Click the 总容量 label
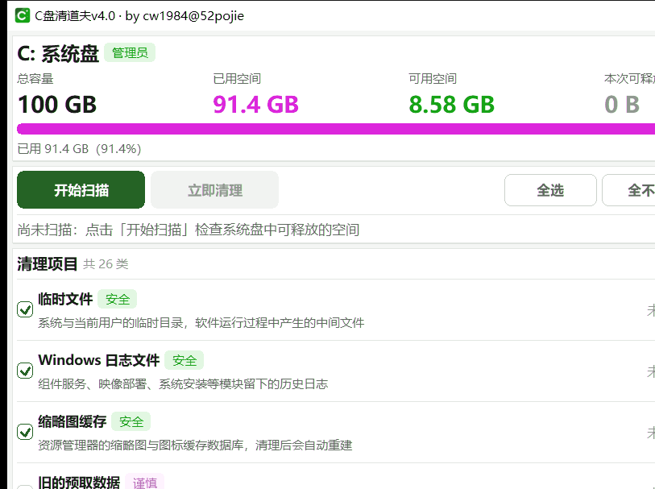Screen dimensions: 655x489 [35, 78]
